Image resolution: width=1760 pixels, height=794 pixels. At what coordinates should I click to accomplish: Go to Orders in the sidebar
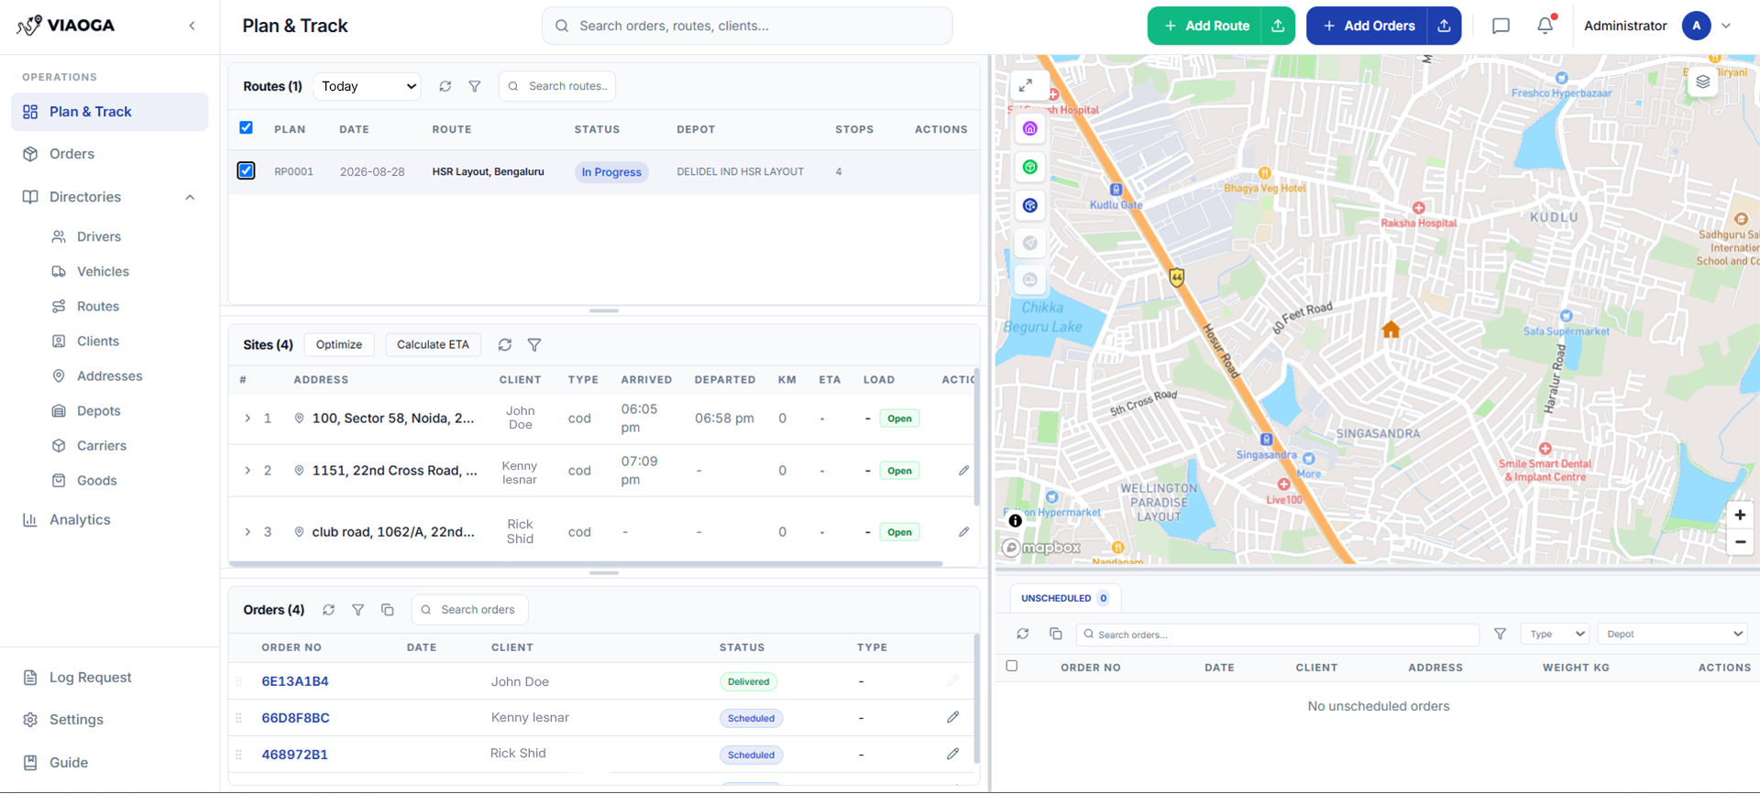click(109, 154)
